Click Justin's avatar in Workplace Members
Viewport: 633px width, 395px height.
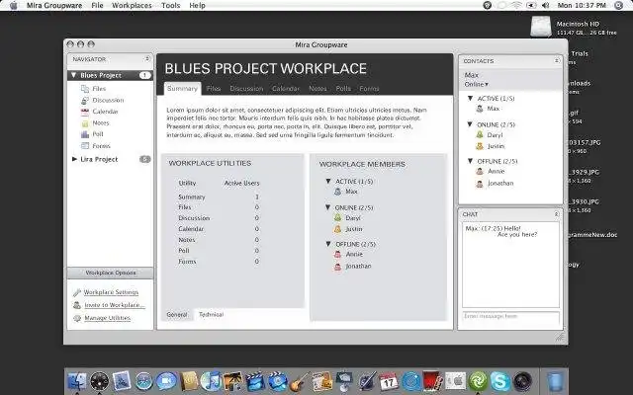tap(338, 229)
